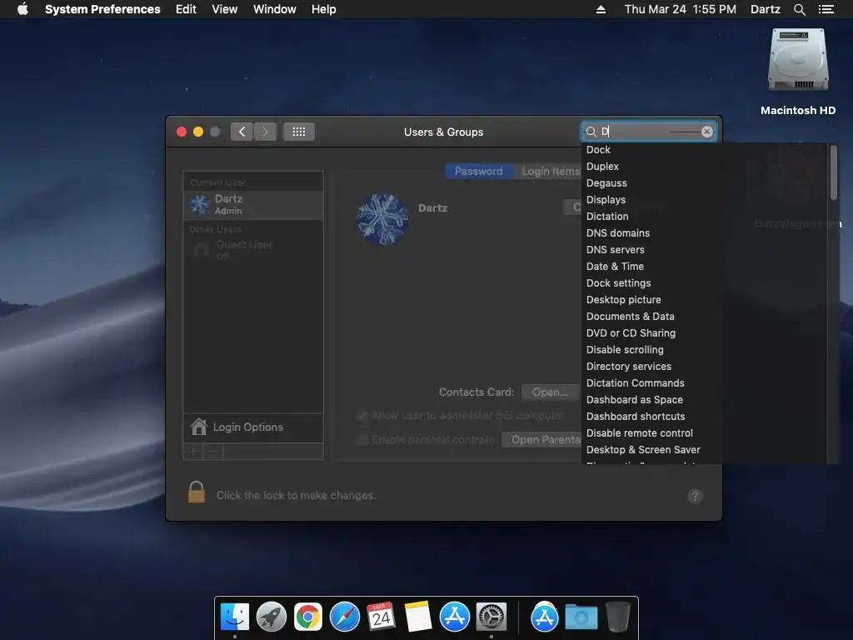Image resolution: width=853 pixels, height=640 pixels.
Task: Choose DNS domains suggestion
Action: 618,233
